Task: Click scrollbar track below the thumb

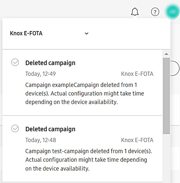Action: coord(166,158)
